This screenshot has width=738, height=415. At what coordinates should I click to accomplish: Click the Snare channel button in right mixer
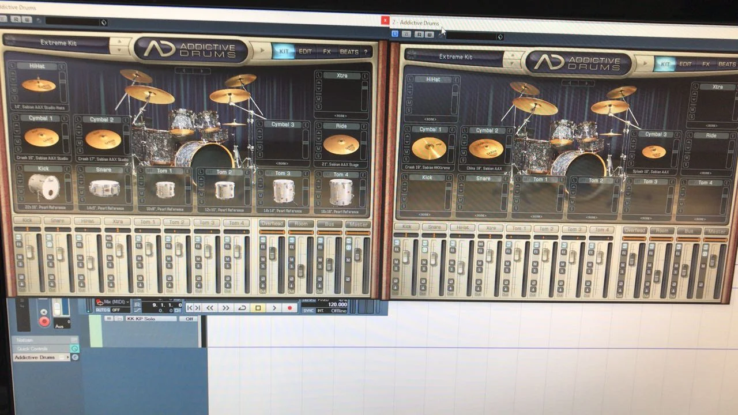pos(434,227)
